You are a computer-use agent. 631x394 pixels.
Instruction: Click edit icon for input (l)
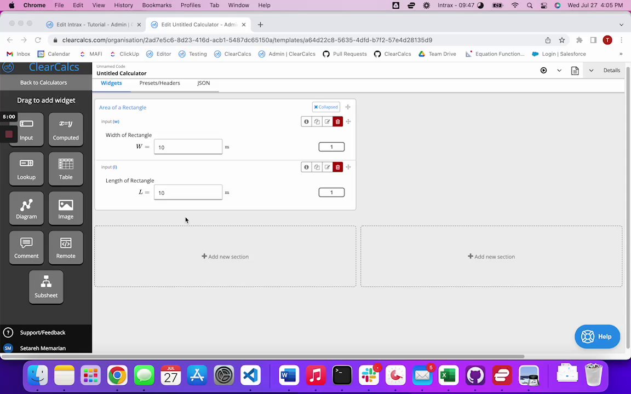coord(327,167)
